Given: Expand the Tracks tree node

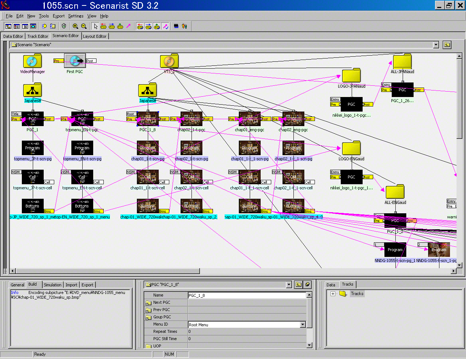Looking at the screenshot, I should coord(333,294).
